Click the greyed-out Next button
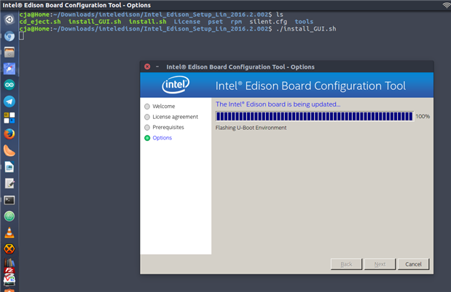Viewport: 451px width, 292px height. (x=379, y=264)
